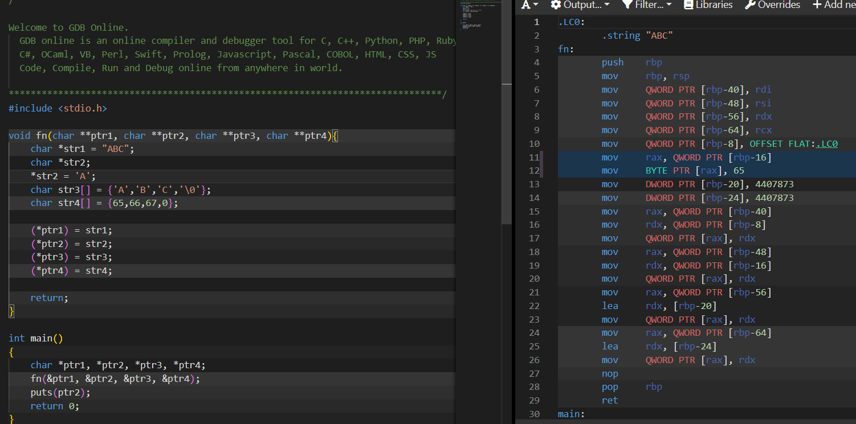
Task: Click 'mov QWORD PTR [rbp-64], rcx' line
Action: coord(687,130)
